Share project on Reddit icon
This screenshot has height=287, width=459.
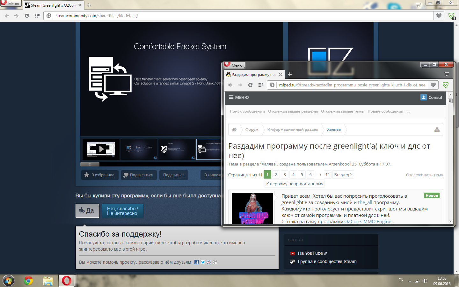209,262
